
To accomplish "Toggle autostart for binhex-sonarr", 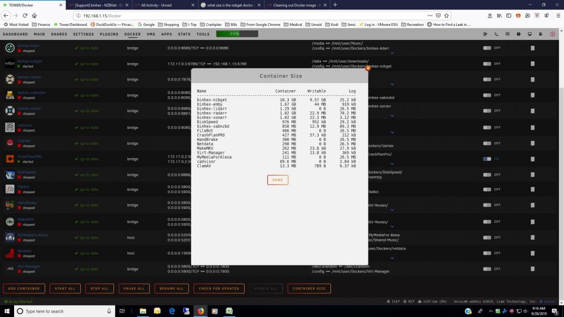I will 487,110.
